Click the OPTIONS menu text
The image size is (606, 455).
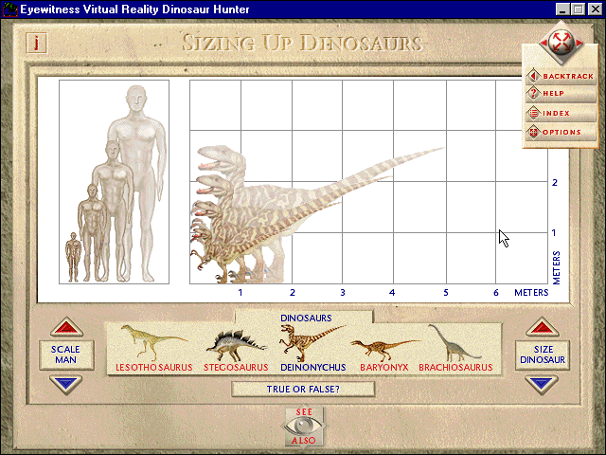point(561,133)
